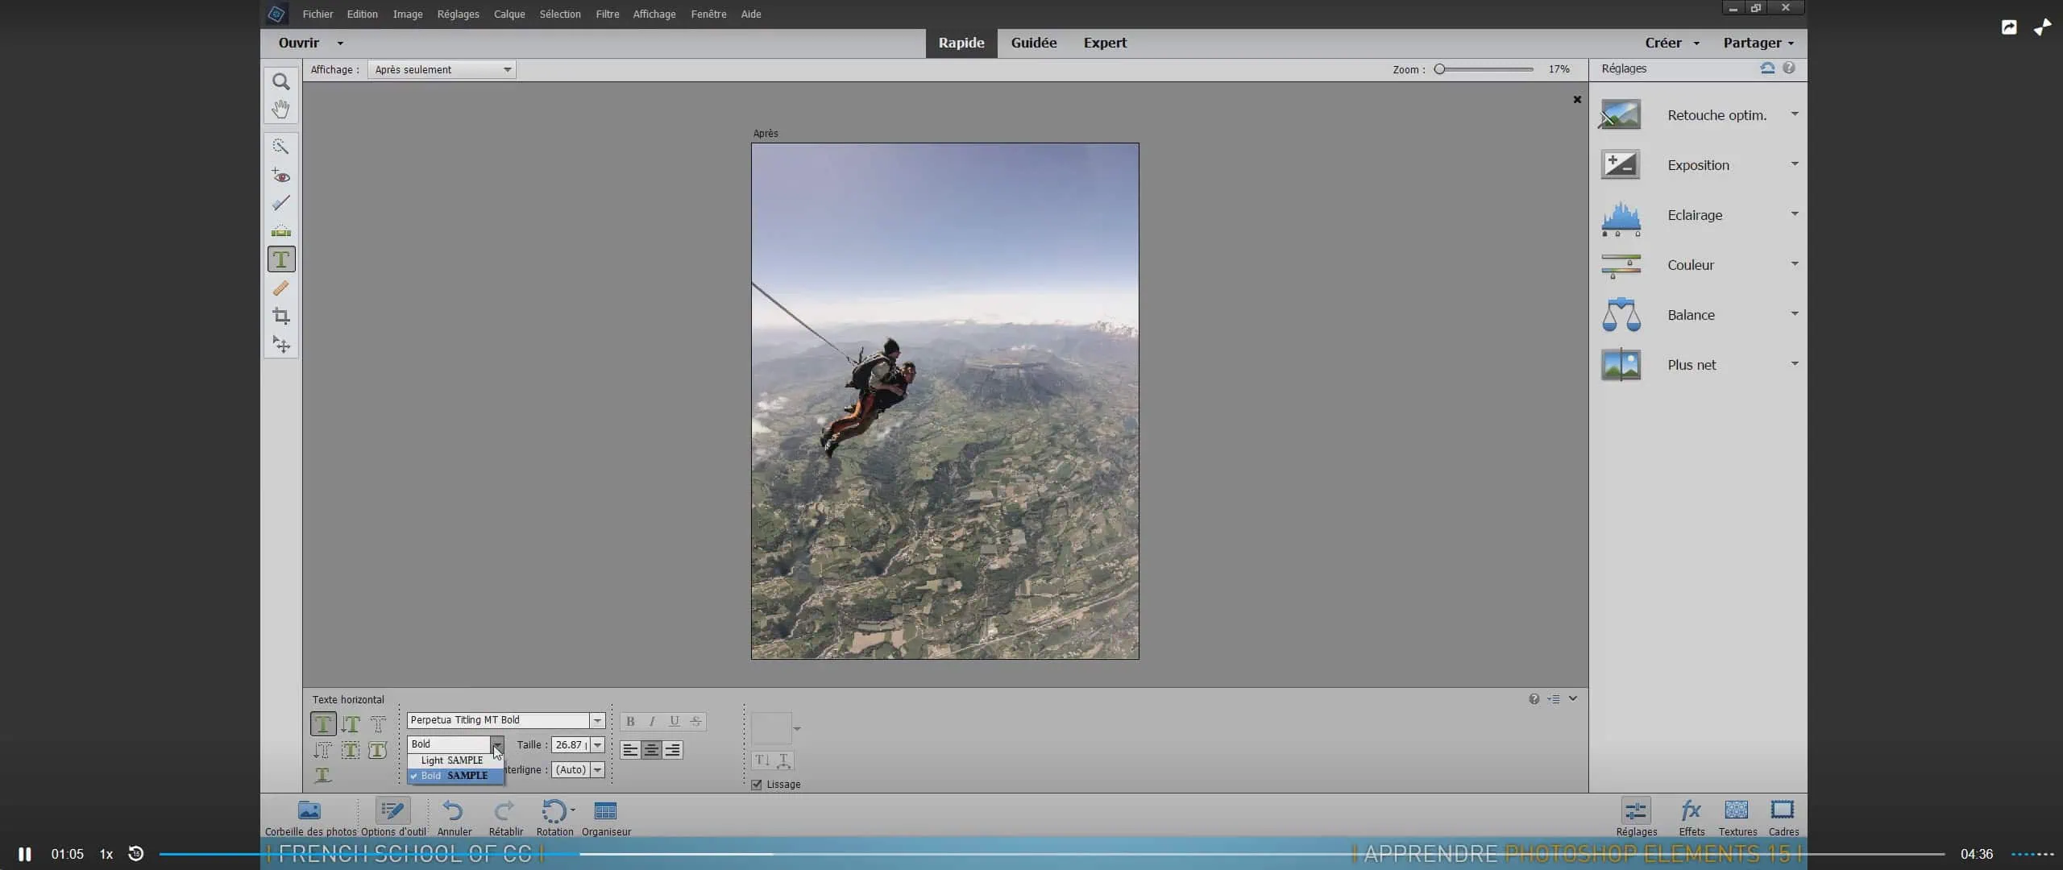Toggle the Lissage checkbox
The image size is (2063, 870).
point(757,785)
